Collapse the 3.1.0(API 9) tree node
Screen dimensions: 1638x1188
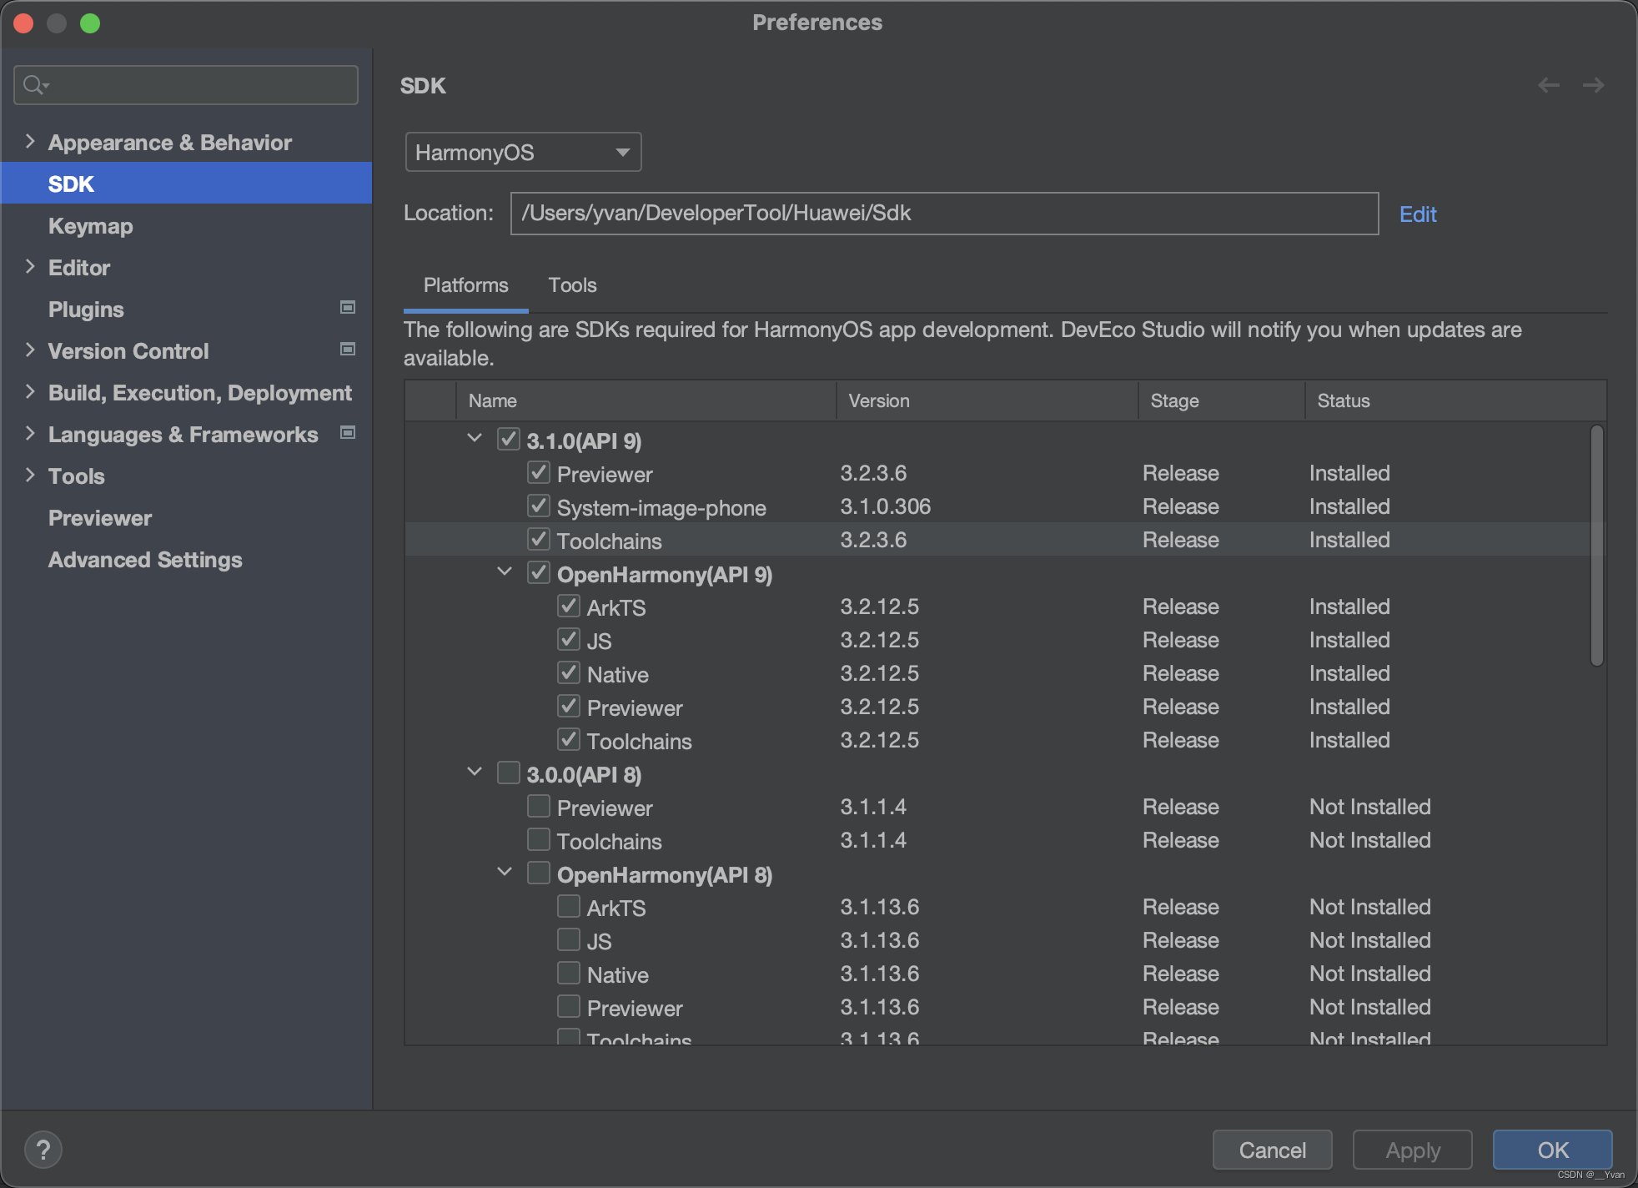pos(475,439)
